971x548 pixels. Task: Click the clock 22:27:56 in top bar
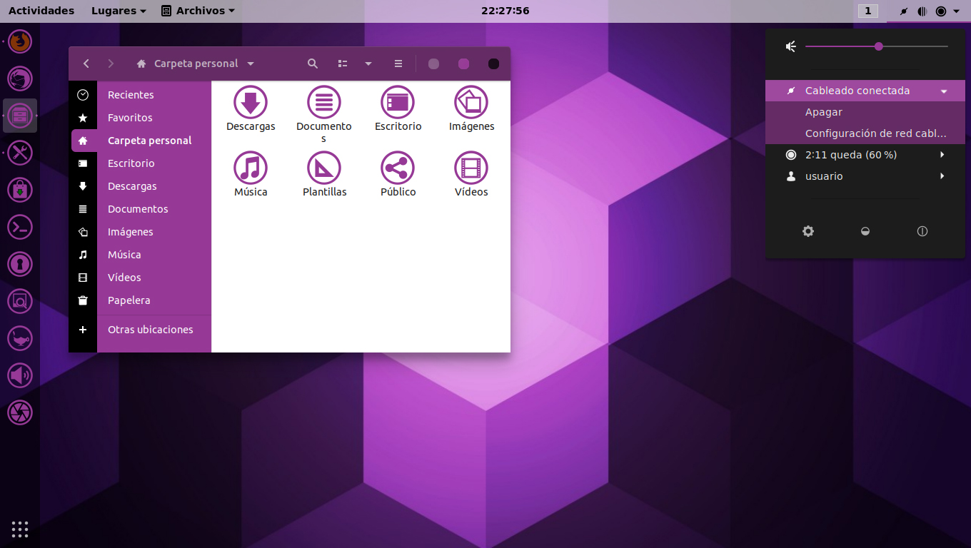click(505, 11)
